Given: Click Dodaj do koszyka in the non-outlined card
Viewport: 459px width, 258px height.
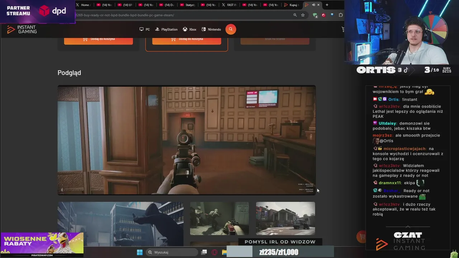Looking at the screenshot, I should pyautogui.click(x=98, y=39).
